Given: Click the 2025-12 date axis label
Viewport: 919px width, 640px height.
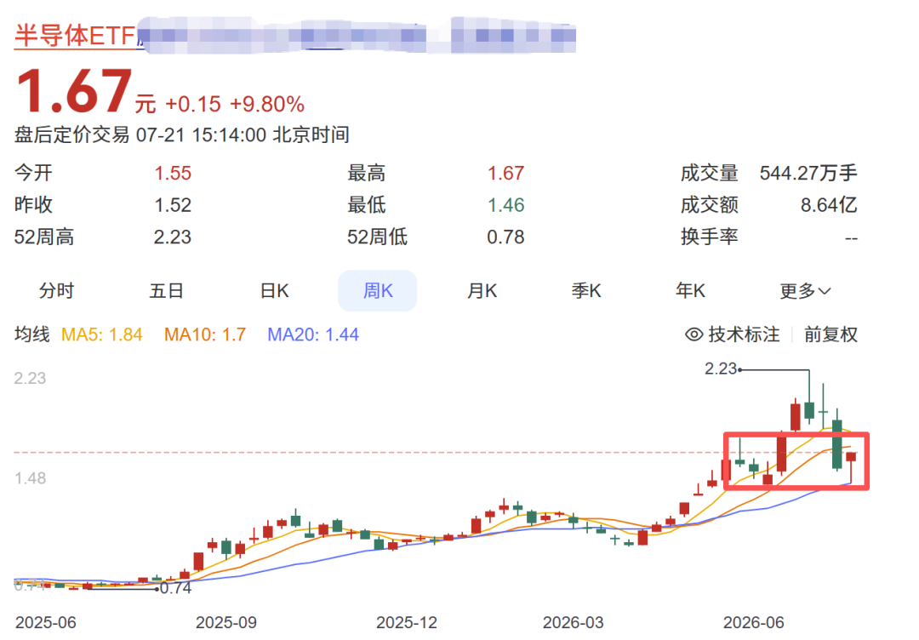Looking at the screenshot, I should coord(407,622).
